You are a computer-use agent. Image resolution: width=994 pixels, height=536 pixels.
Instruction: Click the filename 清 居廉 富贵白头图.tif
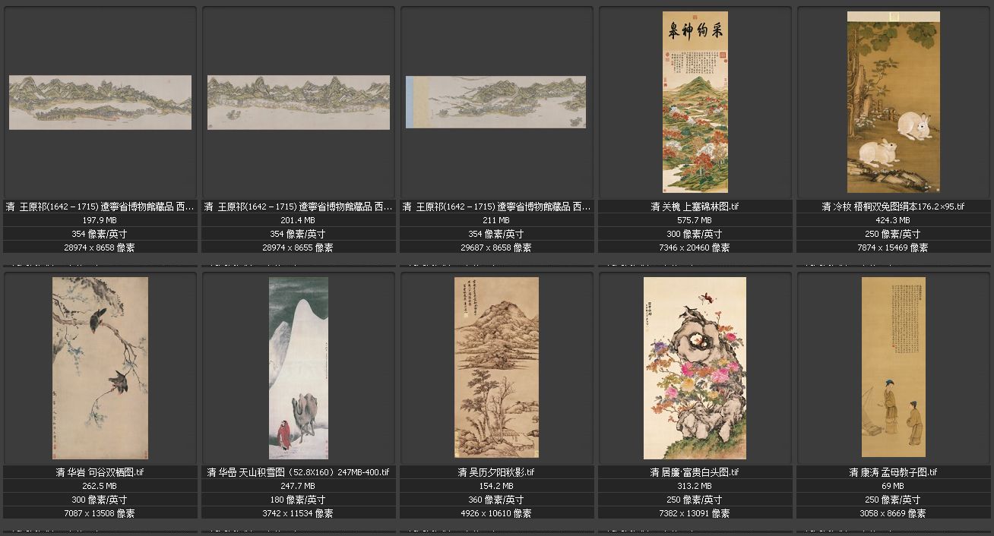pyautogui.click(x=695, y=472)
